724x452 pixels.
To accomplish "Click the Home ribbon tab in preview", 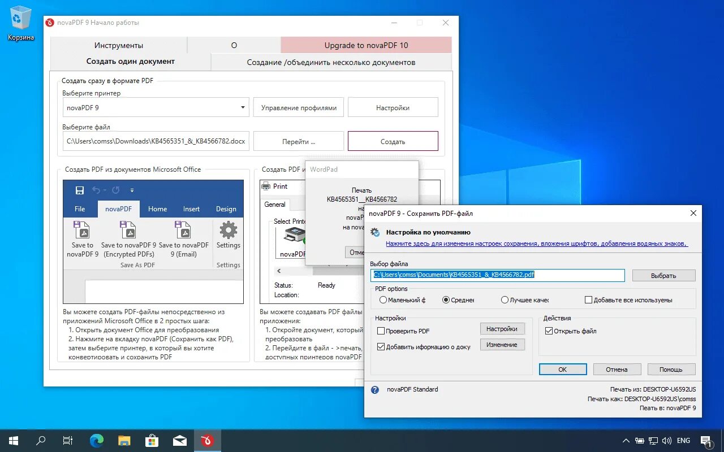I will point(157,209).
